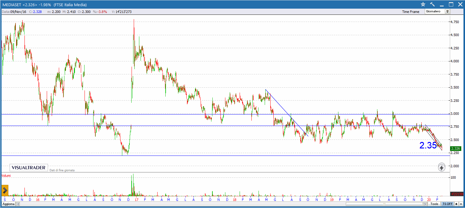Open the Time Frame dropdown arrow
This screenshot has height=208, width=465.
[x=447, y=11]
